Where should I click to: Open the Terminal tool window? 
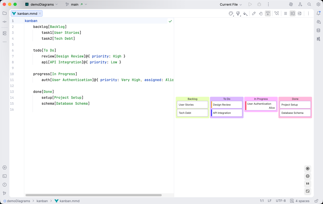click(5, 176)
